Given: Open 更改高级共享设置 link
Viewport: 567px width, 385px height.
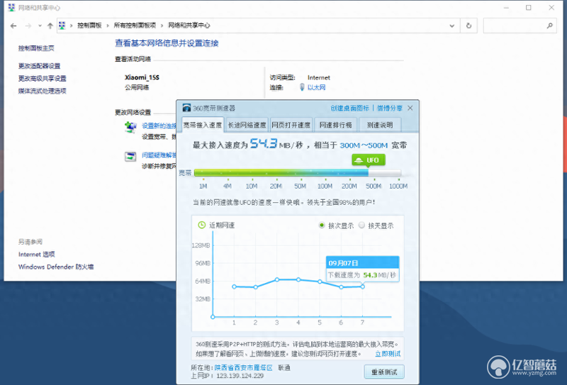Looking at the screenshot, I should [43, 79].
